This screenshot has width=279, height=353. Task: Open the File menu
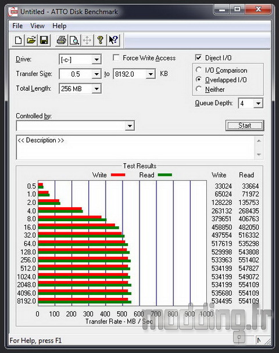coord(17,26)
